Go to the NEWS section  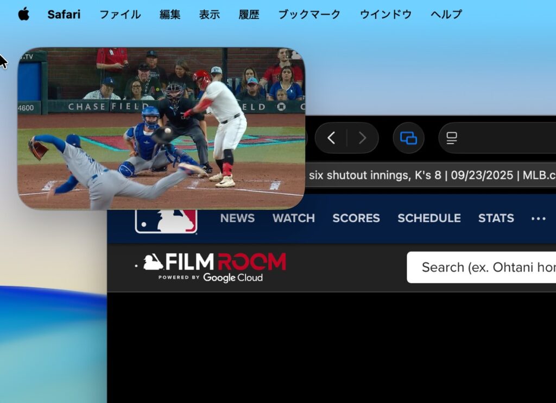tap(237, 218)
